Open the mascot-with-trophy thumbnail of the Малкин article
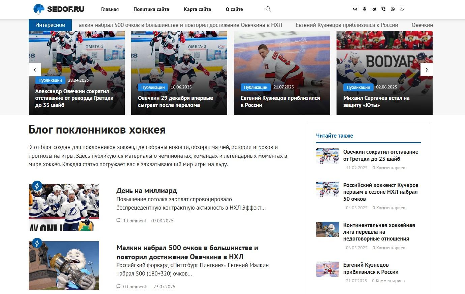This screenshot has height=294, width=465. (64, 265)
